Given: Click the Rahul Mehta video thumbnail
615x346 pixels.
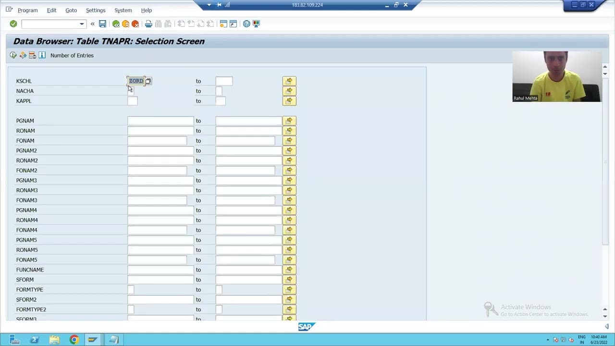Looking at the screenshot, I should (556, 76).
